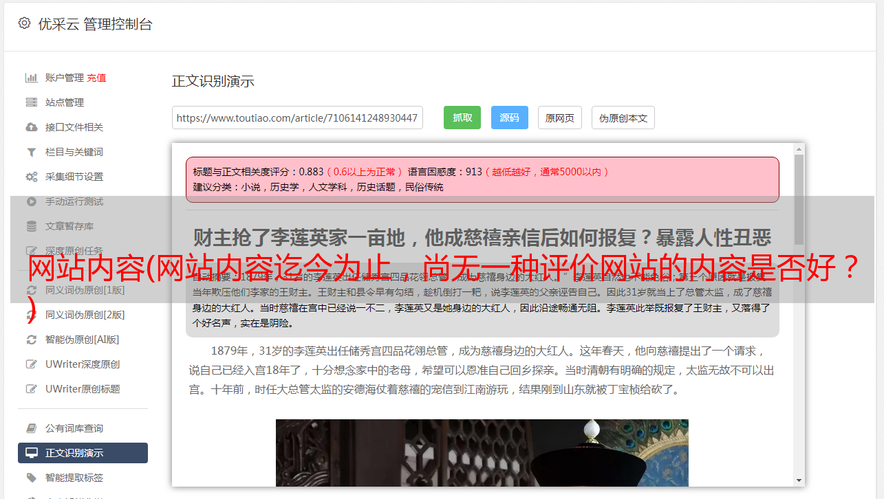Go to UWriter深度原创

tap(83, 364)
